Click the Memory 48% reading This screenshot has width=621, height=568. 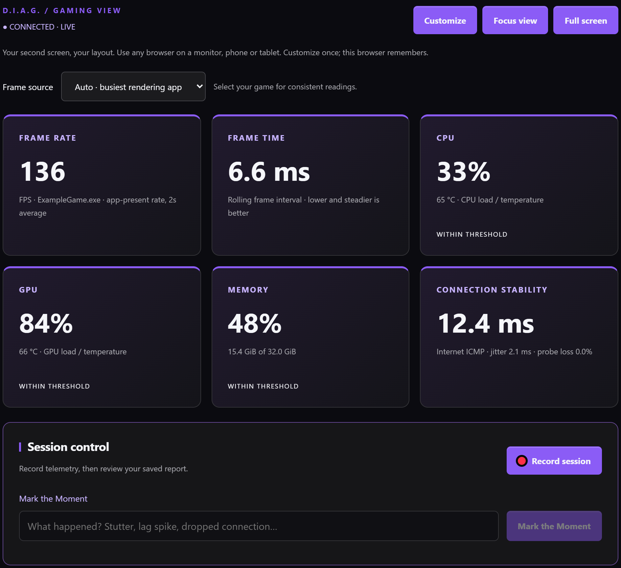pos(255,323)
